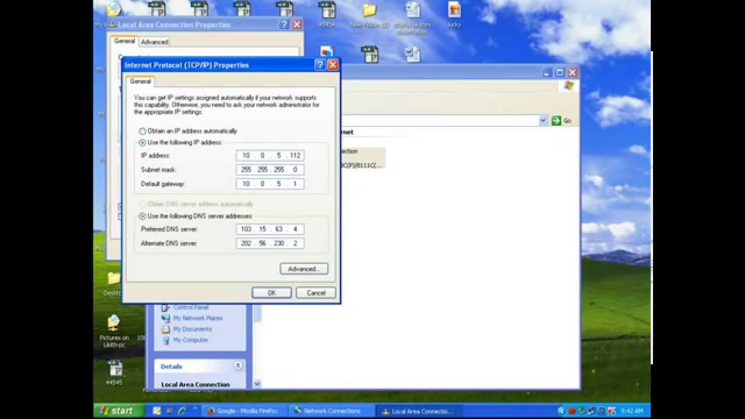This screenshot has height=419, width=745.
Task: Open the Start menu
Action: click(119, 410)
